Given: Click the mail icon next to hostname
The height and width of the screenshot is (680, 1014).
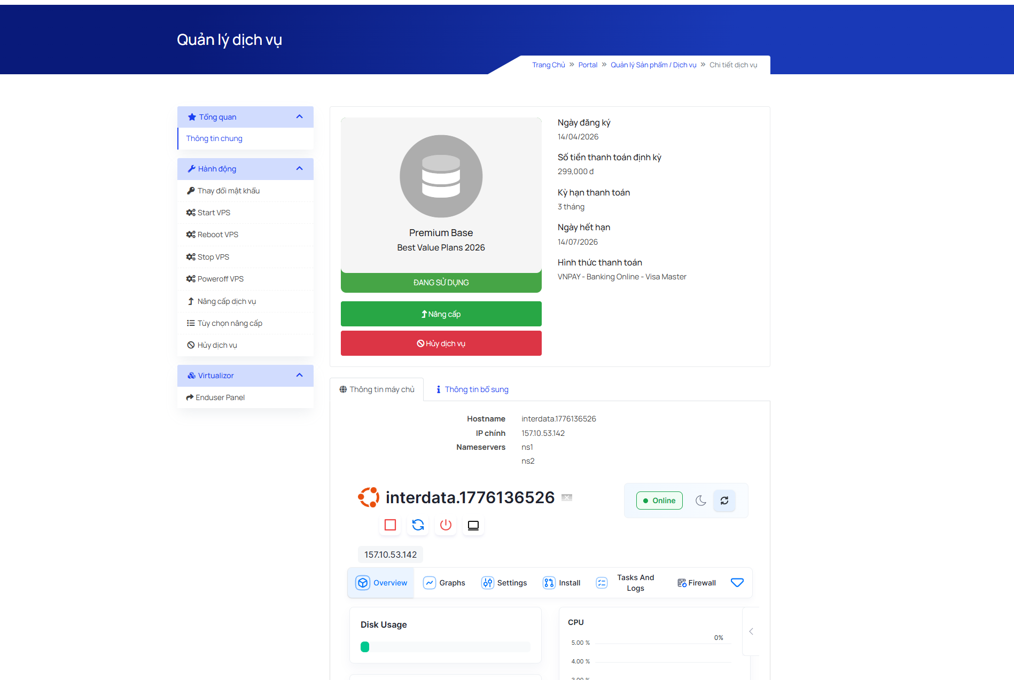Looking at the screenshot, I should [567, 497].
